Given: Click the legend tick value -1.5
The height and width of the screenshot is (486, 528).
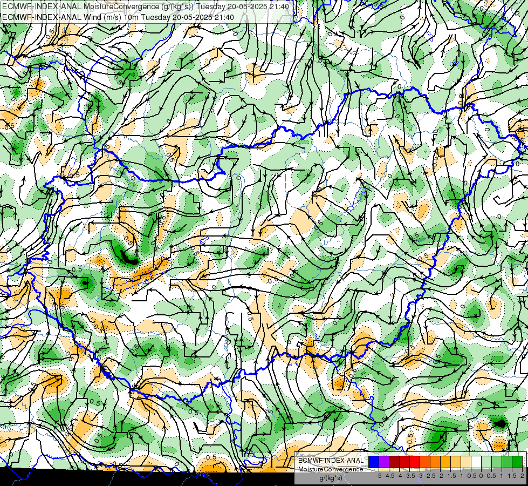Looking at the screenshot, I should click(x=450, y=476).
